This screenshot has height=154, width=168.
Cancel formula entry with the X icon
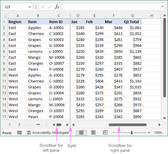coord(43,7)
